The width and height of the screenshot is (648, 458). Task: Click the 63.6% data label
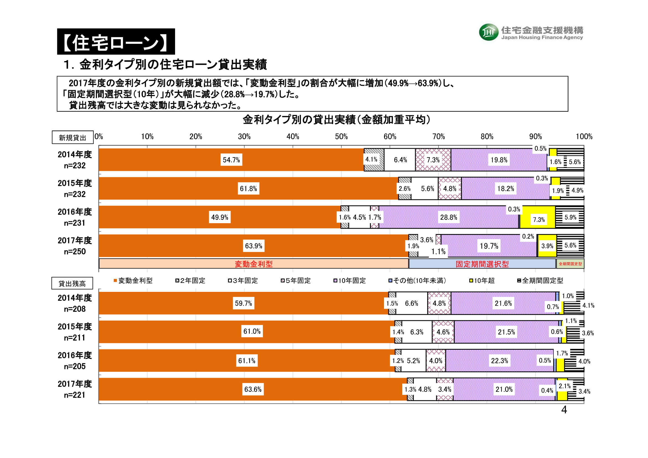253,390
